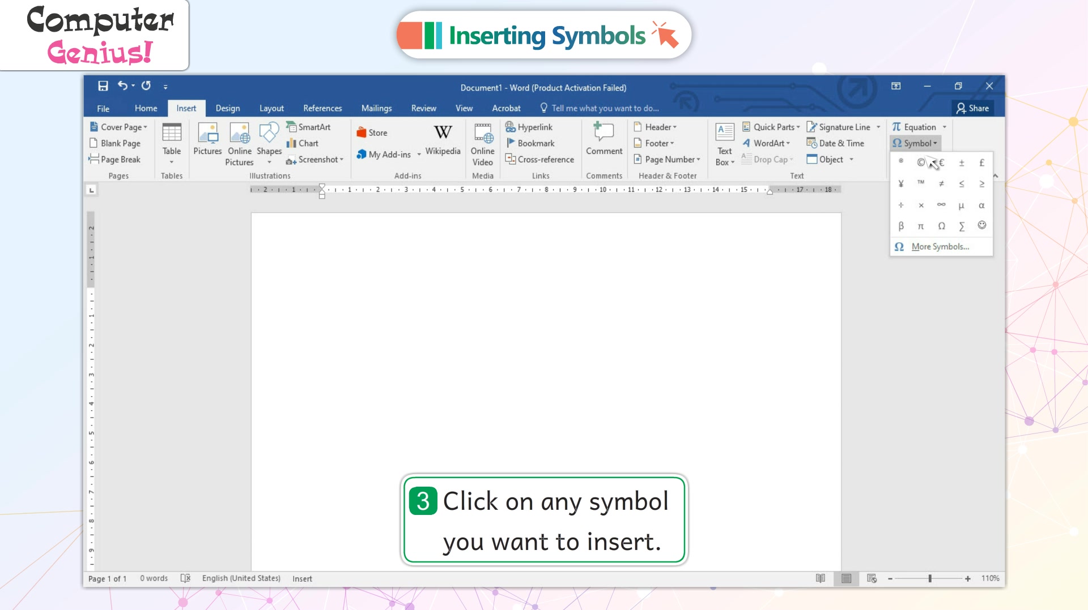Insert the plus-minus symbol
Screen dimensions: 1088x610
(962, 162)
